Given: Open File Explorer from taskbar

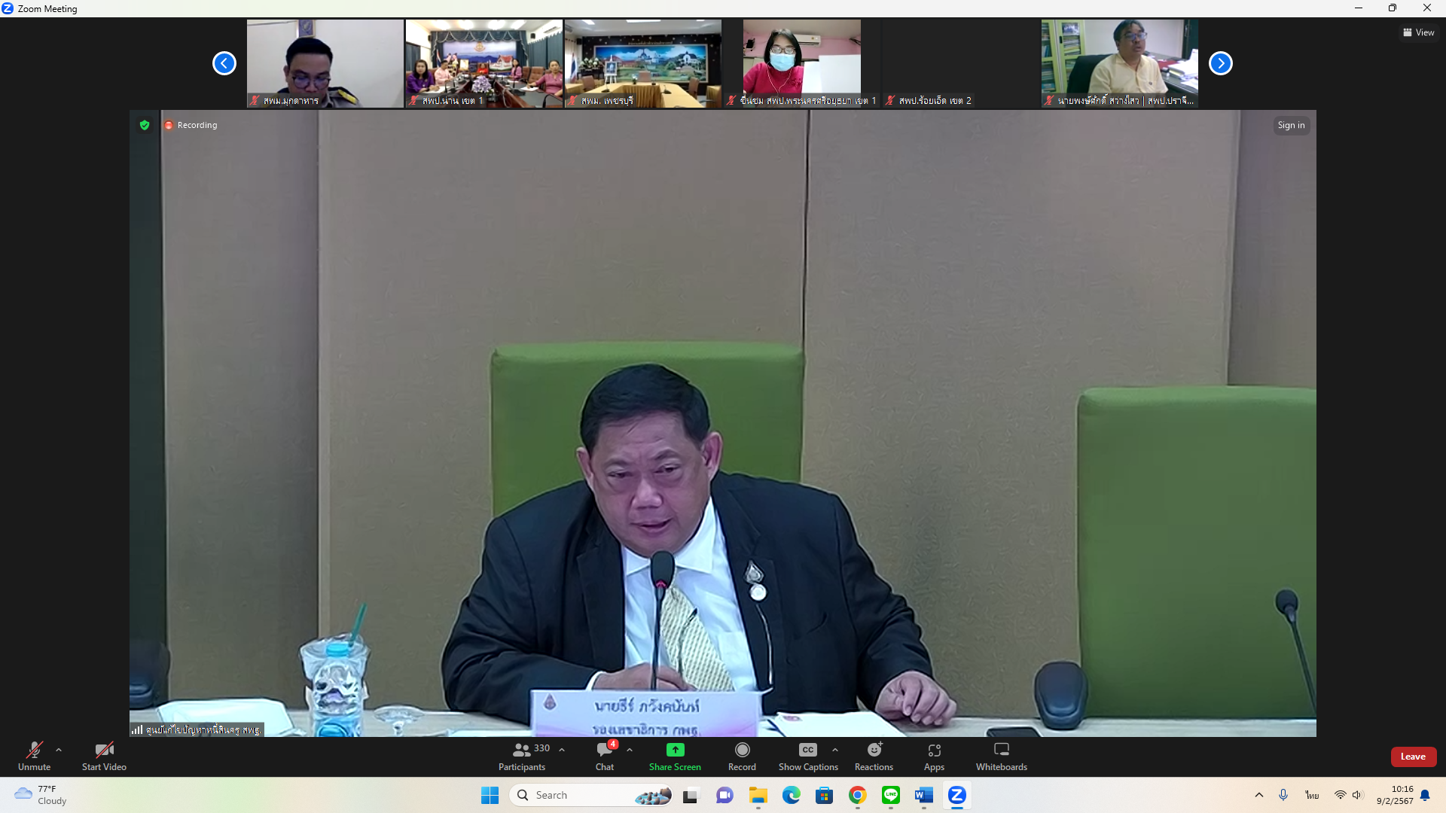Looking at the screenshot, I should click(758, 795).
